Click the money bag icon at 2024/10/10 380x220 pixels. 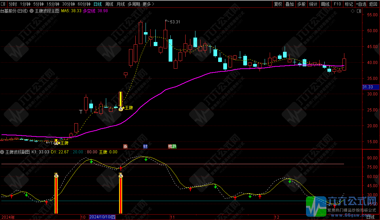click(121, 175)
